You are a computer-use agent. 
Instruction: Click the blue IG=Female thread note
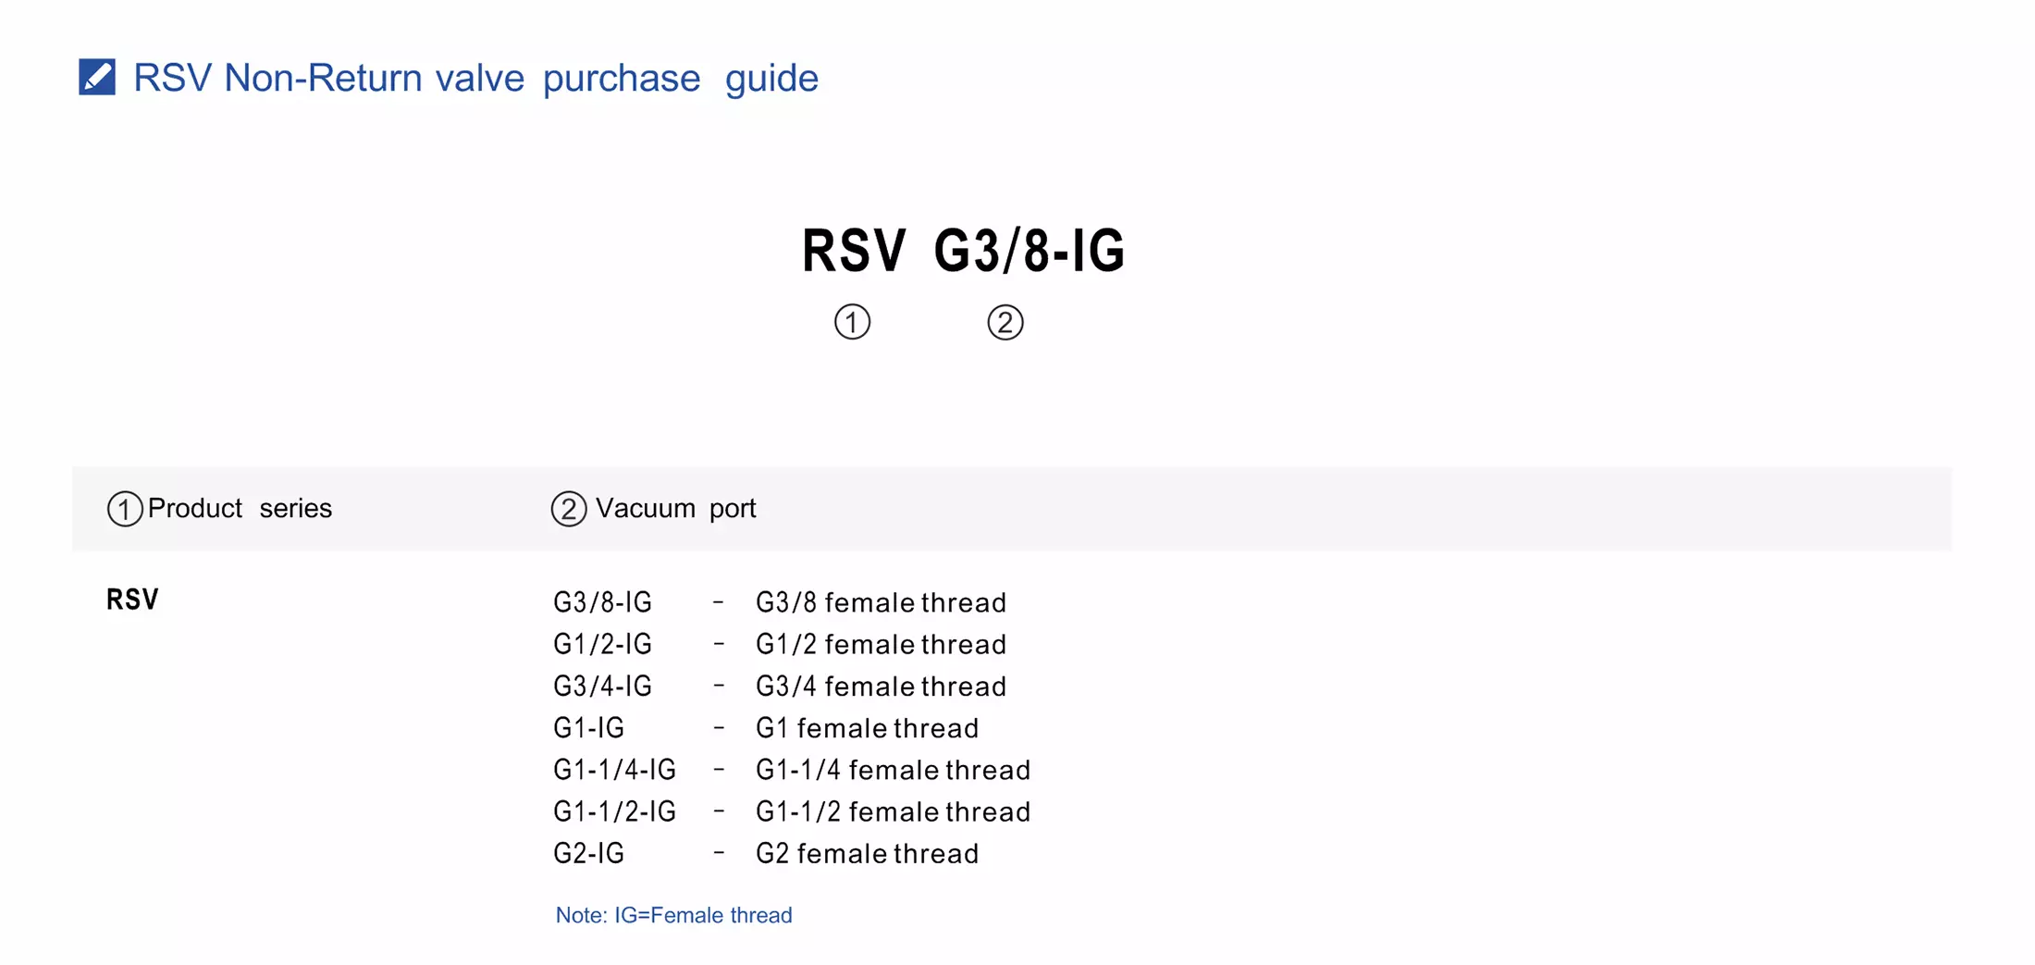673,915
